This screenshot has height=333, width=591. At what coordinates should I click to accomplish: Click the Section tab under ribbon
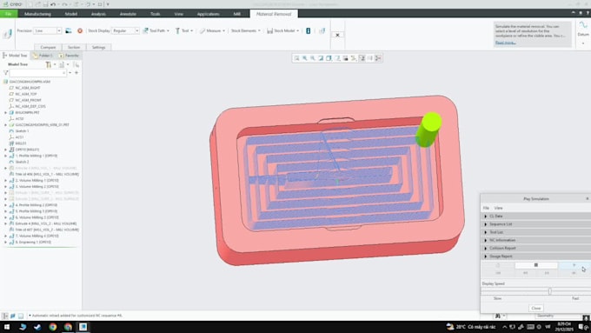coord(74,48)
